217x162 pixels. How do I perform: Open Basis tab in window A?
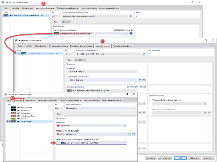tap(6, 8)
